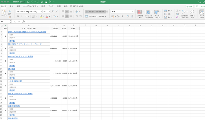
Task: Open the font size dropdown
Action: tap(46, 12)
